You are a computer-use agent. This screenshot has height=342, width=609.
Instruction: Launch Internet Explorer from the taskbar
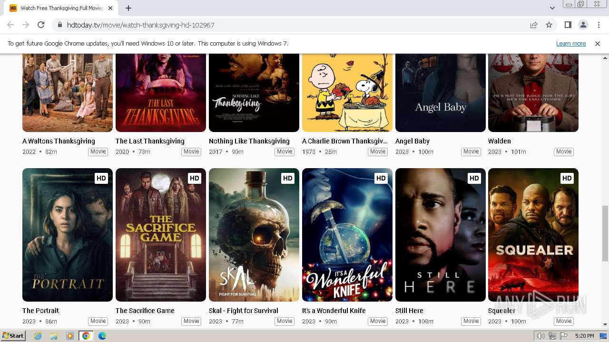(38, 336)
